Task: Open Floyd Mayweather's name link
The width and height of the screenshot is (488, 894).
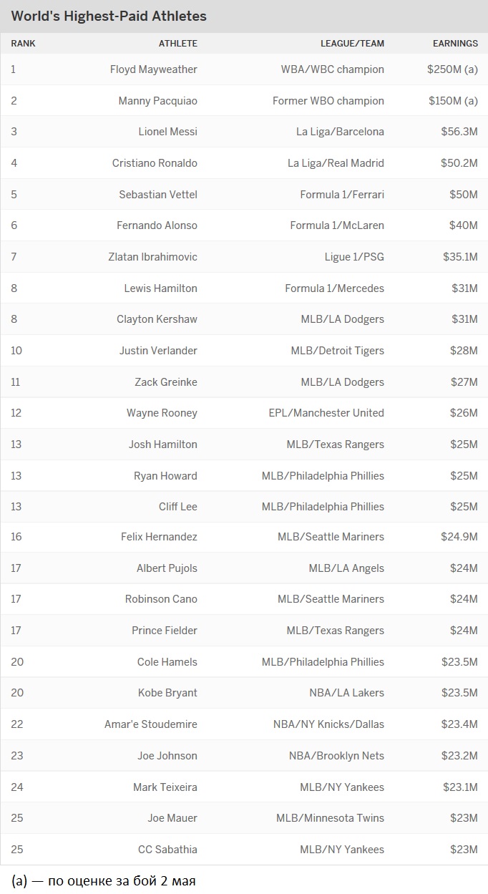Action: [x=153, y=69]
